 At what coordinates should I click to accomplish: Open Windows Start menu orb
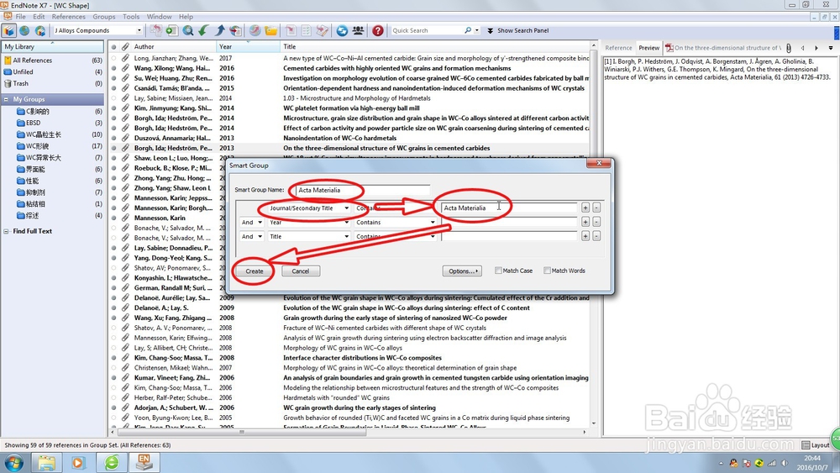point(14,462)
